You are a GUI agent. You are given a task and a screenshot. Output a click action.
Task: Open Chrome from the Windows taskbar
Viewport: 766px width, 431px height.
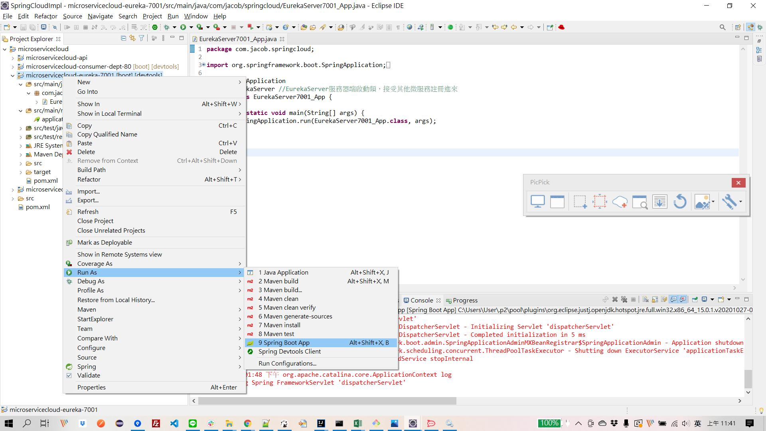tap(247, 423)
